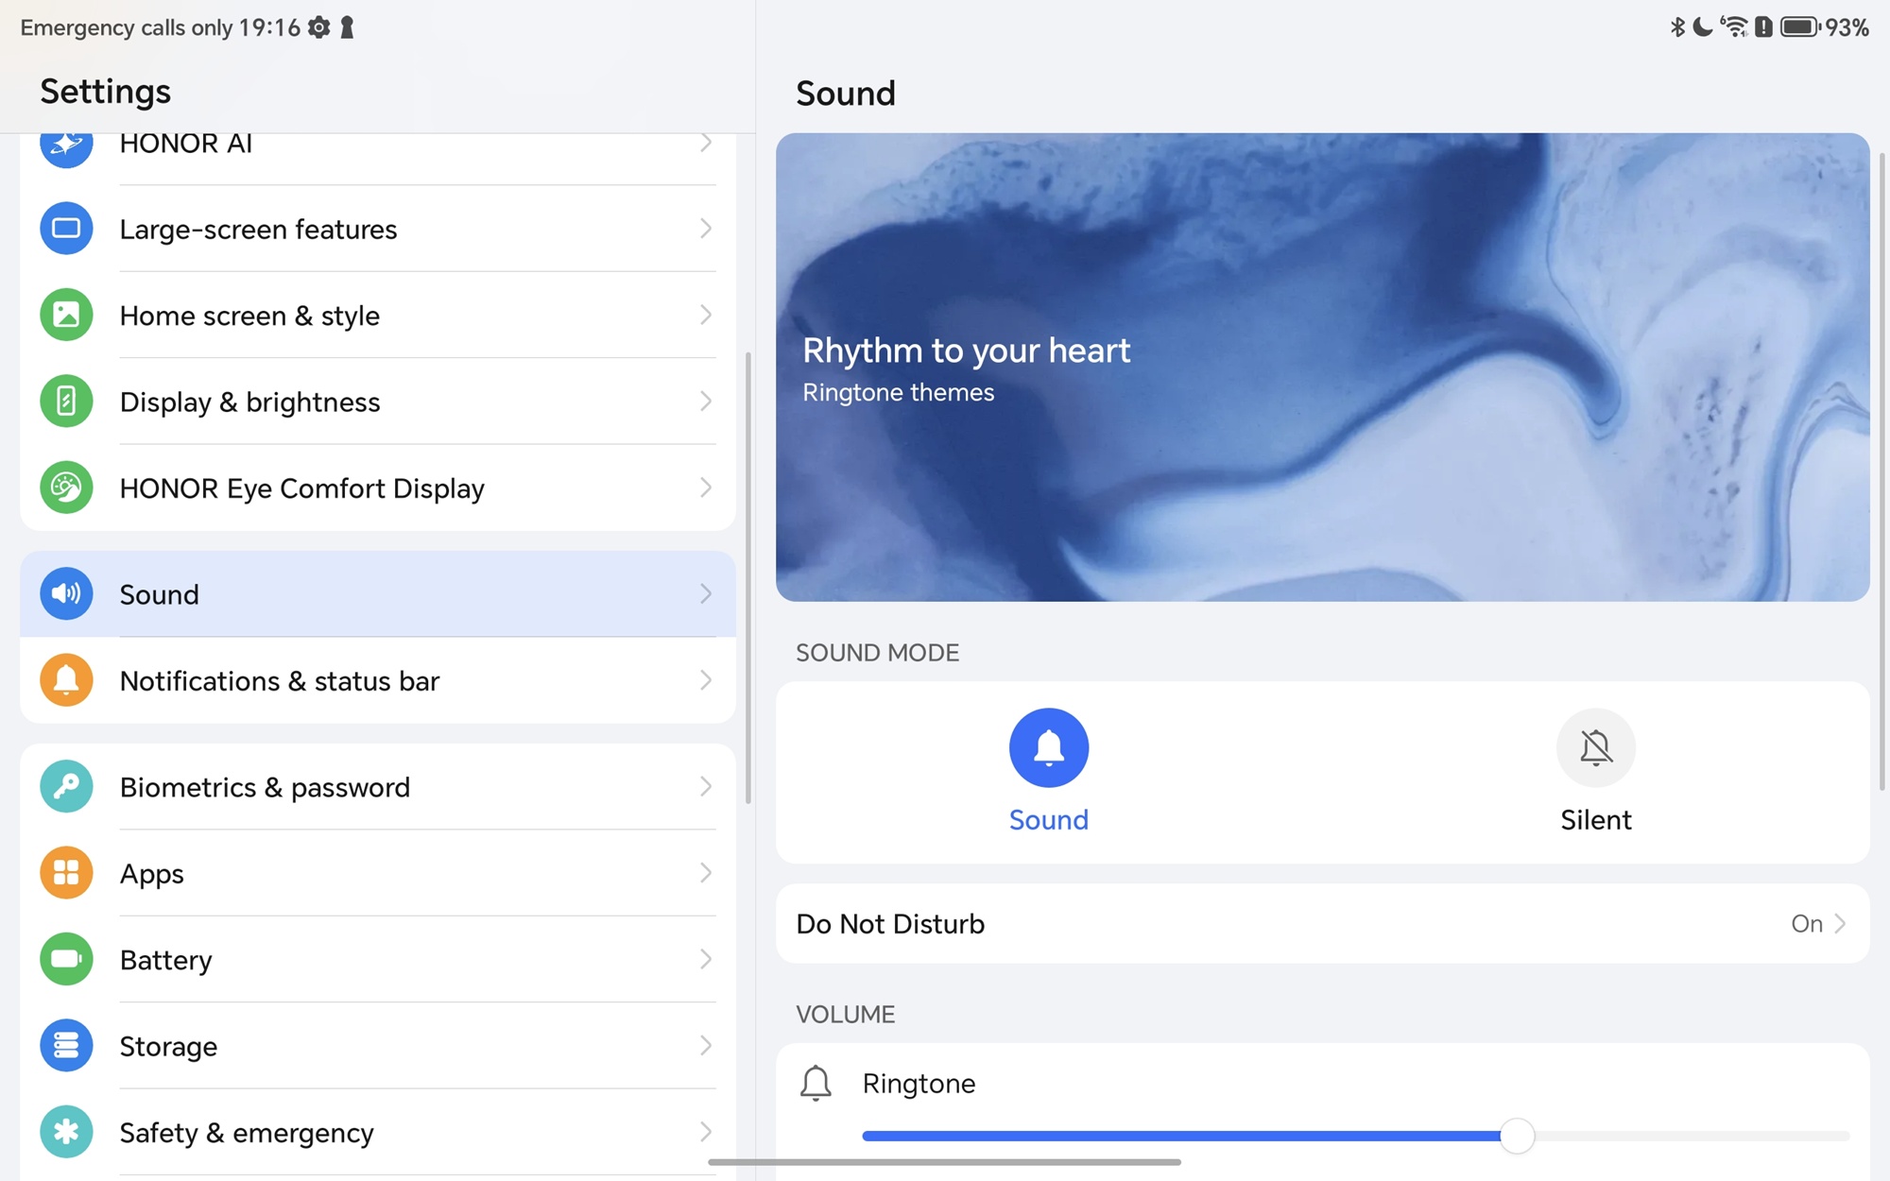Expand the Apps chevron arrow
1890x1181 pixels.
click(705, 873)
